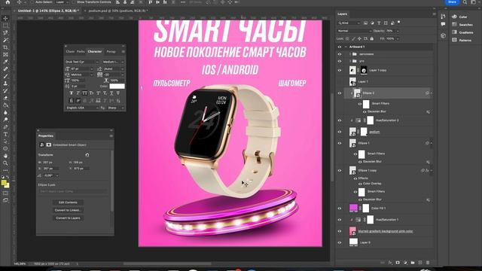Hide the Color Fill 1 layer
Image resolution: width=482 pixels, height=271 pixels.
340,209
